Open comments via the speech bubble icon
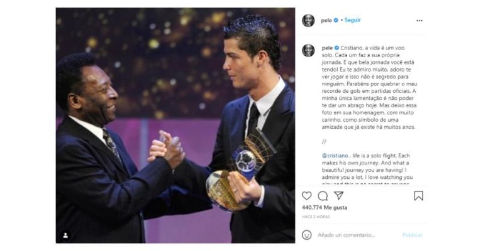Image resolution: width=483 pixels, height=251 pixels. tap(323, 196)
